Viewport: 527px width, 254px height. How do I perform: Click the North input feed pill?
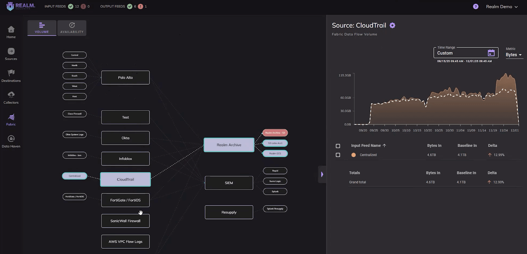[75, 66]
